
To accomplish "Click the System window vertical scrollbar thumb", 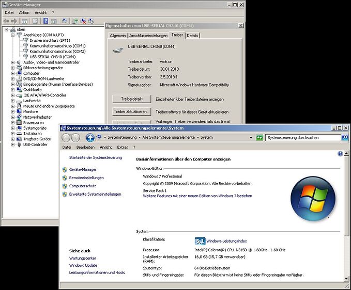I will tap(346, 196).
